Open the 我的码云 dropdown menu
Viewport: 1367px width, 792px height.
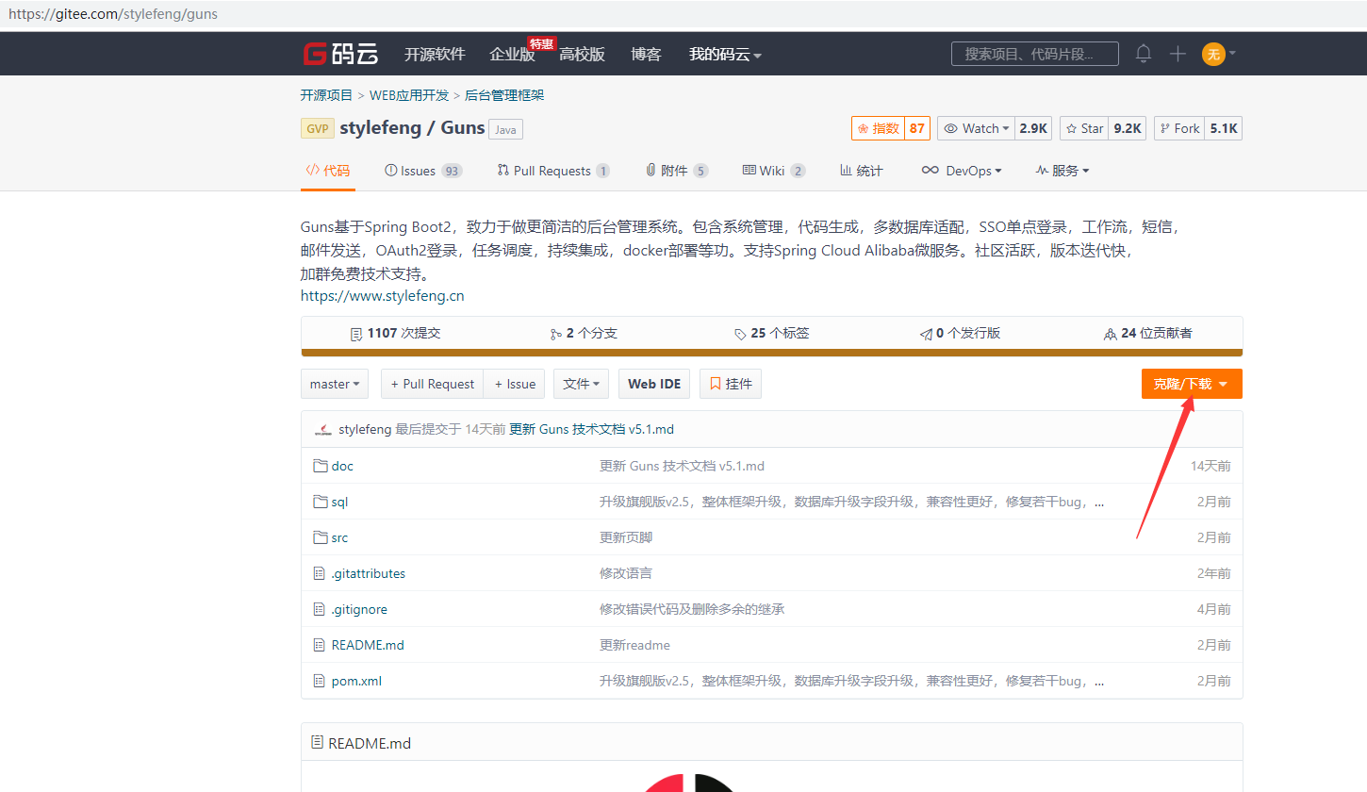pos(725,55)
